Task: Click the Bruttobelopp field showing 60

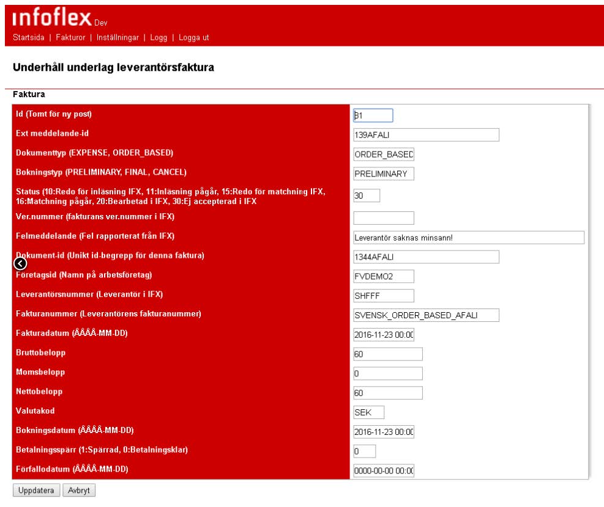Action: click(x=388, y=354)
